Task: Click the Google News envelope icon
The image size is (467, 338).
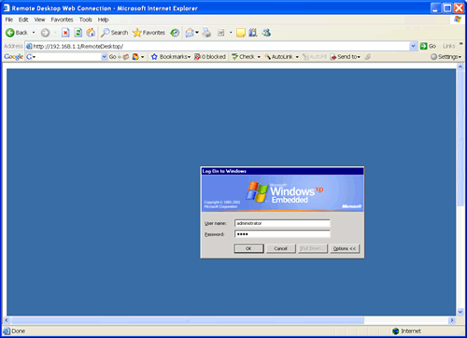Action: tap(126, 57)
